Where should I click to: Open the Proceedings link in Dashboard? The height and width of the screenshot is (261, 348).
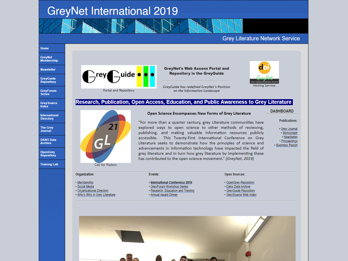click(289, 141)
